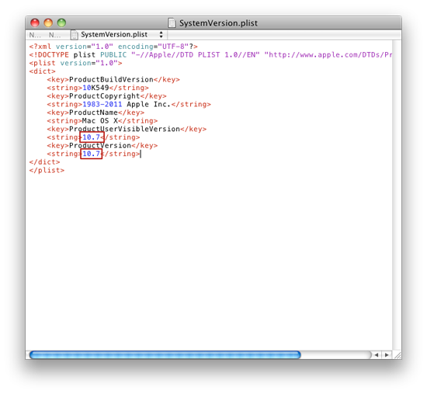Click the closing </plist> tag line
This screenshot has height=394, width=427.
[x=47, y=171]
